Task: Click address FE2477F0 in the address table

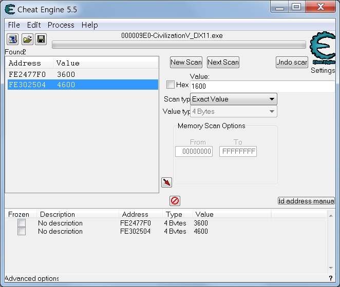Action: point(136,223)
